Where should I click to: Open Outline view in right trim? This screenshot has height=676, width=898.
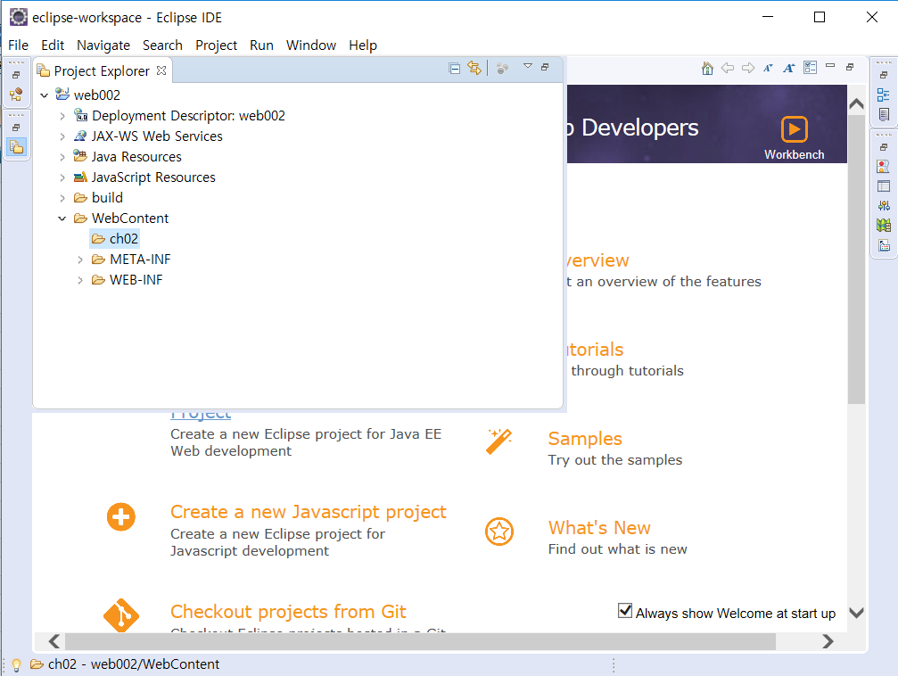point(884,95)
